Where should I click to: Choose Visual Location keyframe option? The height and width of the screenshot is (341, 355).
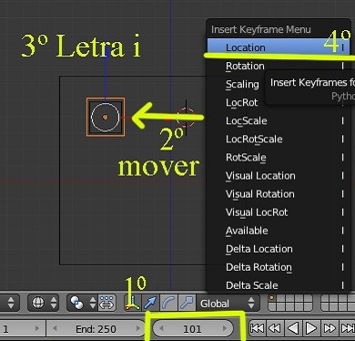point(279,176)
